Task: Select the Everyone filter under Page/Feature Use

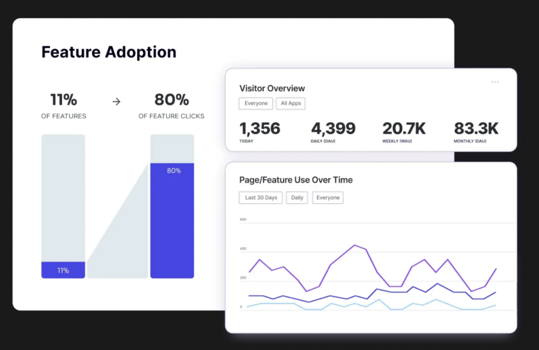Action: [x=328, y=198]
